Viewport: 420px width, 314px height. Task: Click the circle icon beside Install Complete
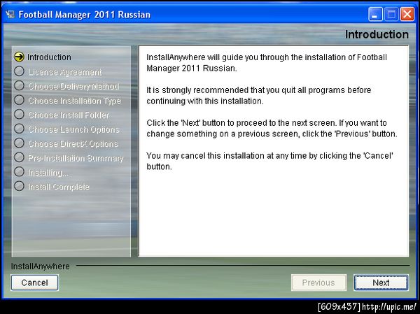pyautogui.click(x=19, y=186)
